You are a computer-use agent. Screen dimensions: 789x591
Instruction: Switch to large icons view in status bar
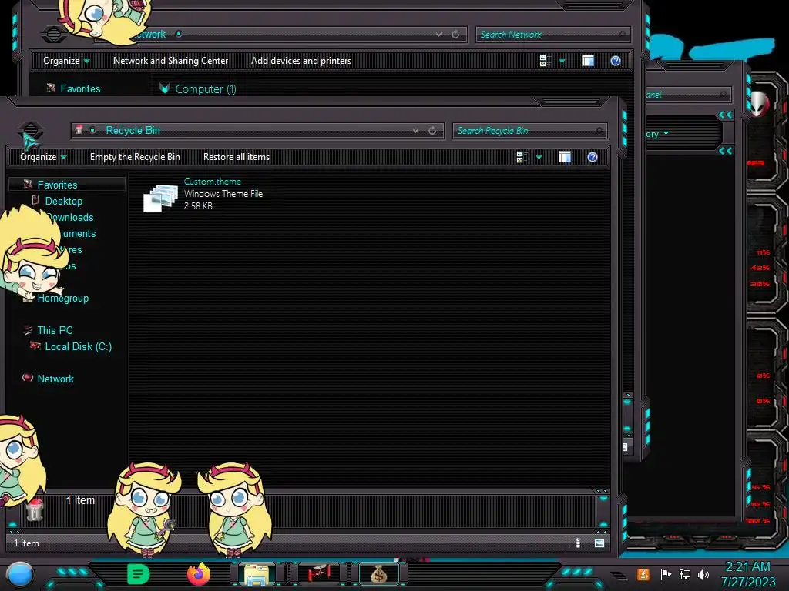tap(599, 543)
